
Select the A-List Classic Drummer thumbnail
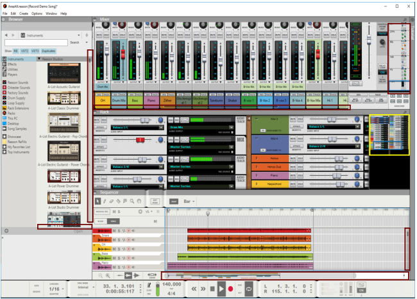point(64,98)
